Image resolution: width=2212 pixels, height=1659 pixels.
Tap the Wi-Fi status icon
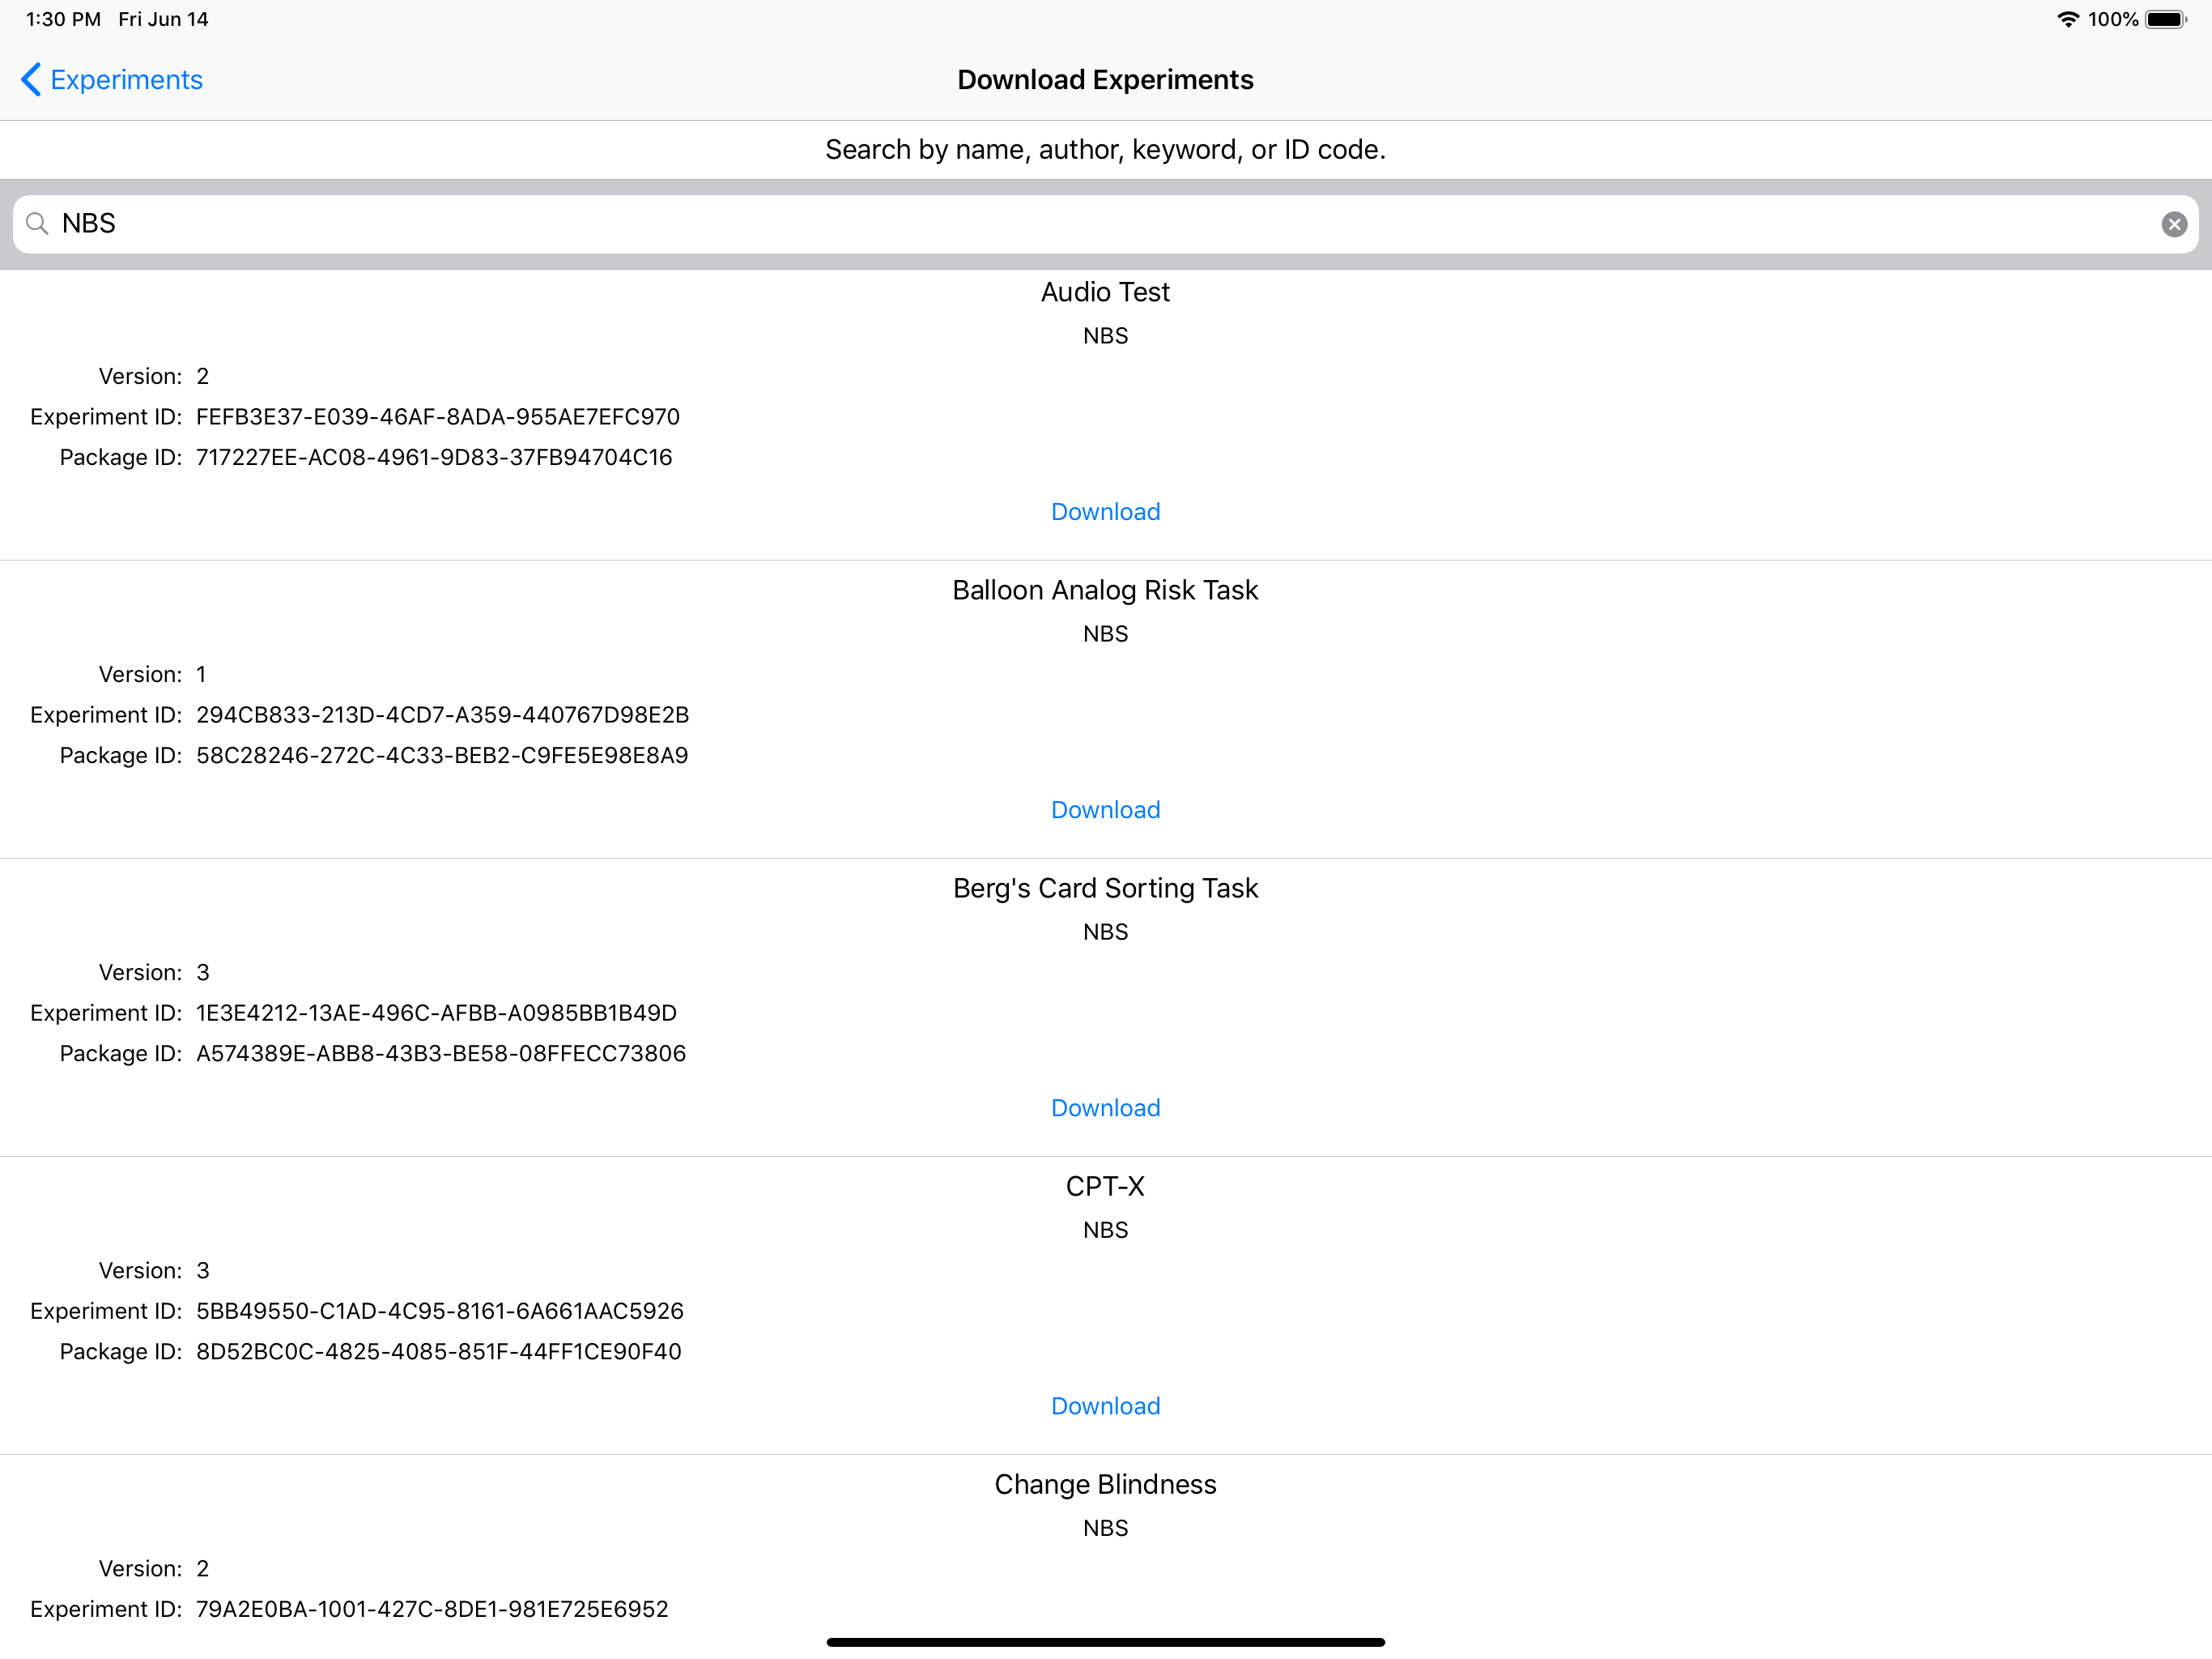pyautogui.click(x=2068, y=19)
